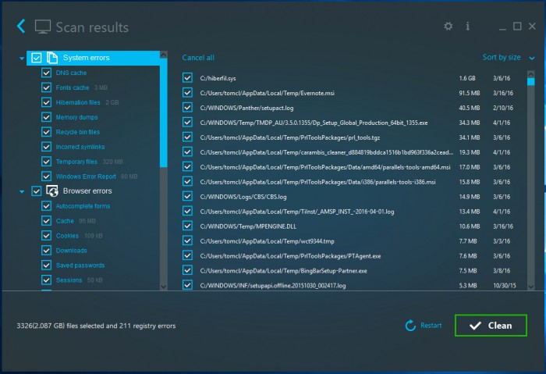
Task: Click the Browser errors globe icon
Action: click(52, 191)
